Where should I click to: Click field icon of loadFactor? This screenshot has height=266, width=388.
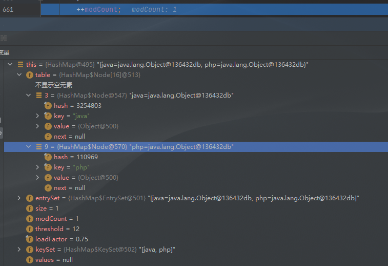pos(29,239)
